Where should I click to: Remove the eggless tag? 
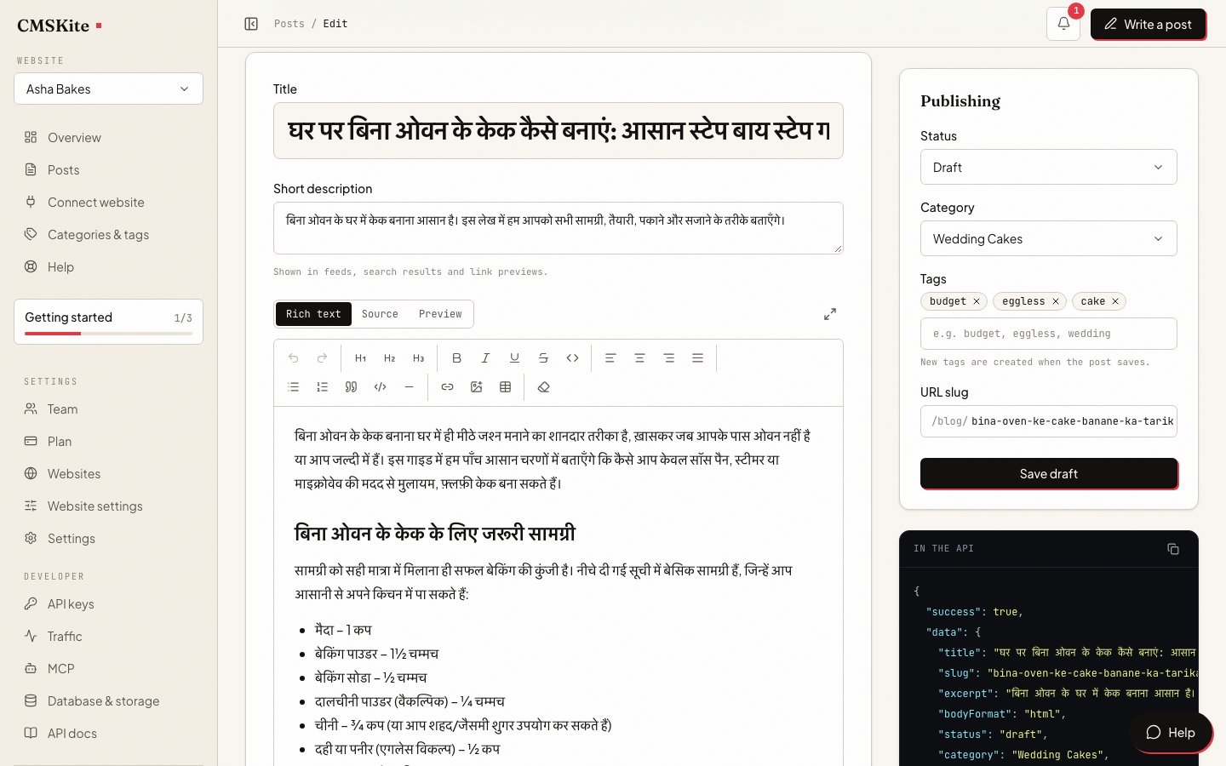coord(1056,301)
